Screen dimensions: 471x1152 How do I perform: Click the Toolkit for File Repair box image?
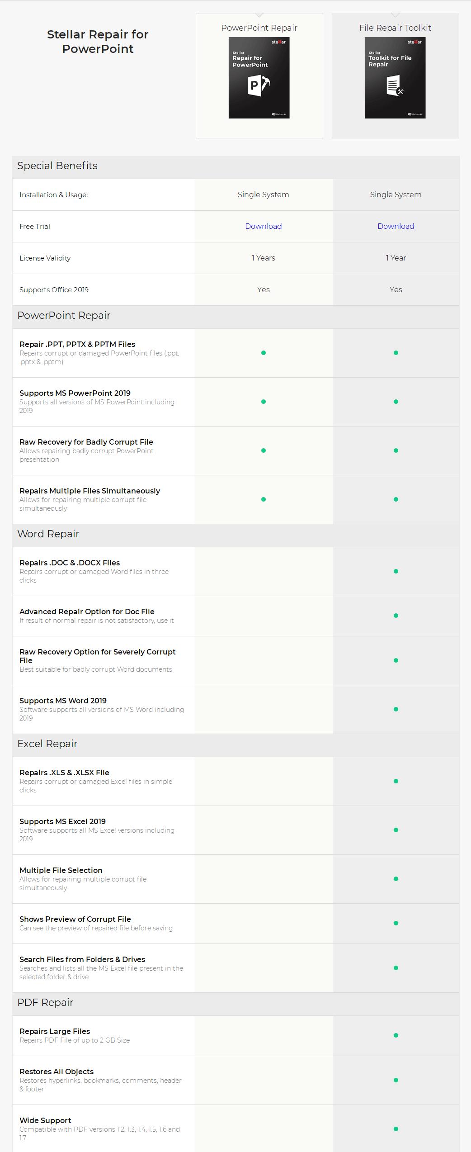coord(395,78)
